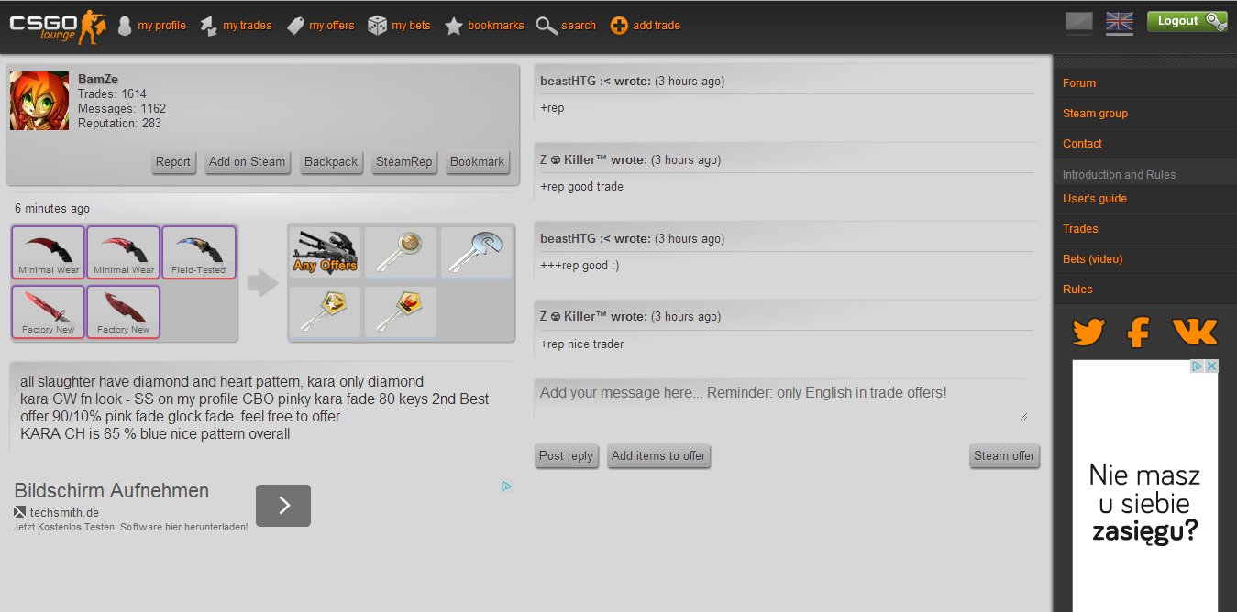The image size is (1237, 612).
Task: Open the Facebook icon in sidebar
Action: [x=1138, y=332]
